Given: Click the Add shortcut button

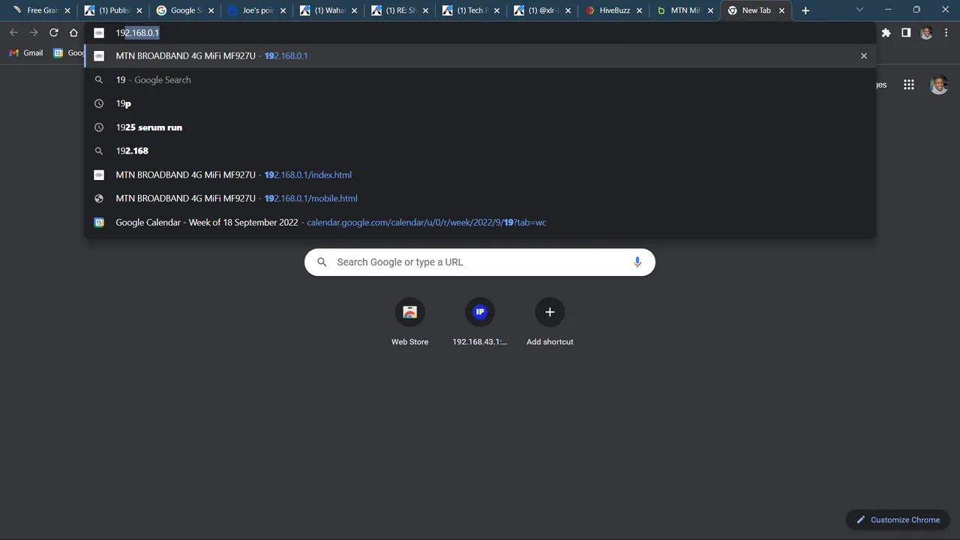Looking at the screenshot, I should point(550,322).
